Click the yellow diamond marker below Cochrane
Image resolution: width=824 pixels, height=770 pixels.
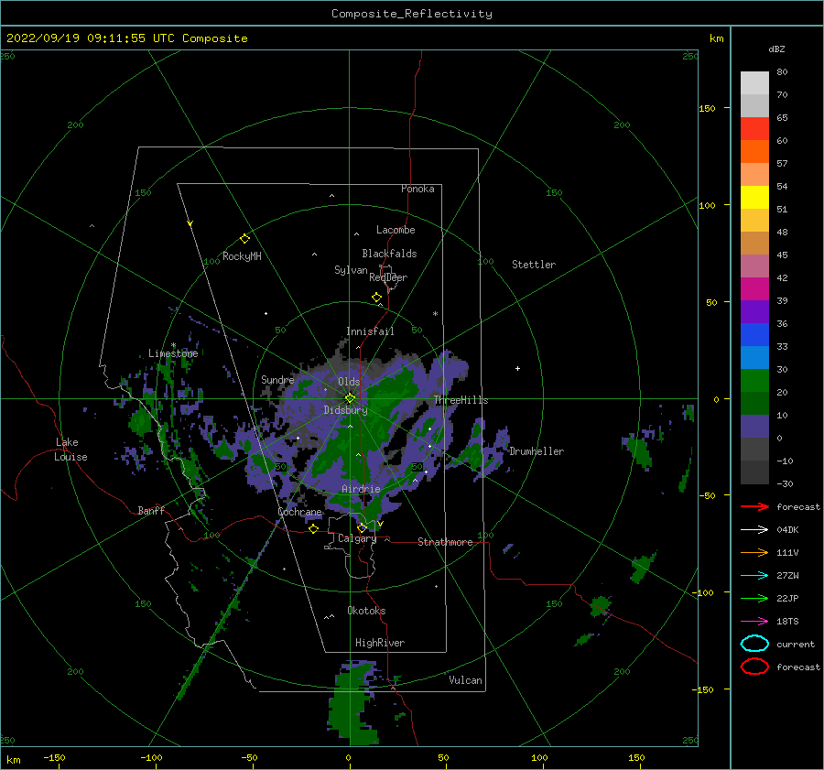tap(314, 529)
